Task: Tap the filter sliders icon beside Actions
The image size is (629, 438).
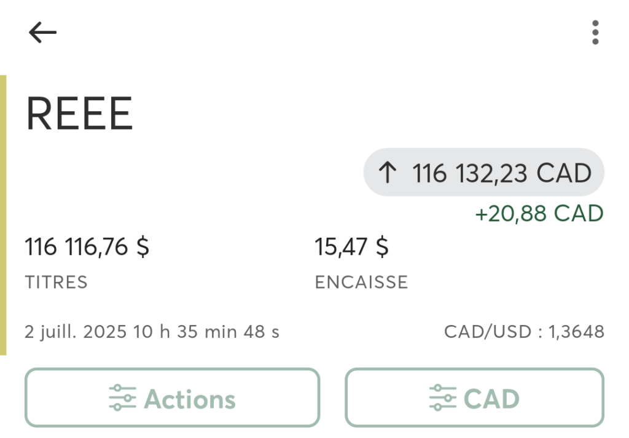Action: pyautogui.click(x=122, y=398)
